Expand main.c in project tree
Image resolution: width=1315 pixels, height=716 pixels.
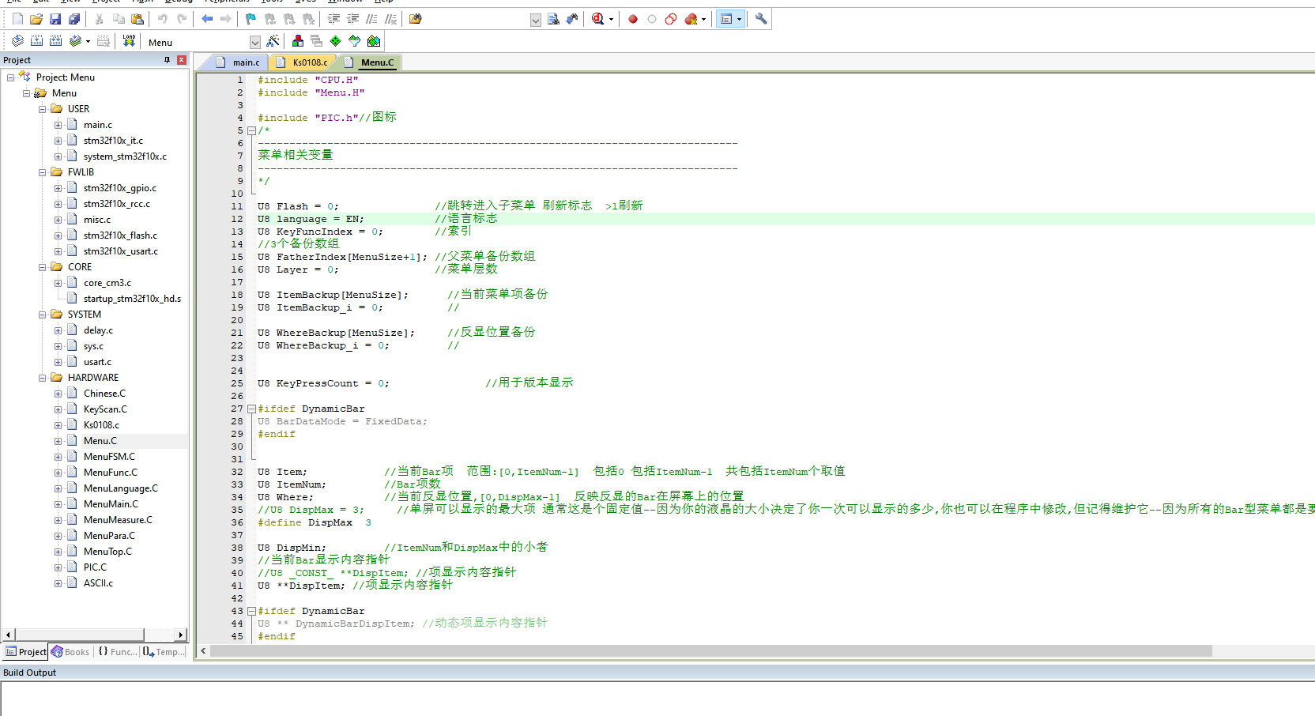click(58, 125)
